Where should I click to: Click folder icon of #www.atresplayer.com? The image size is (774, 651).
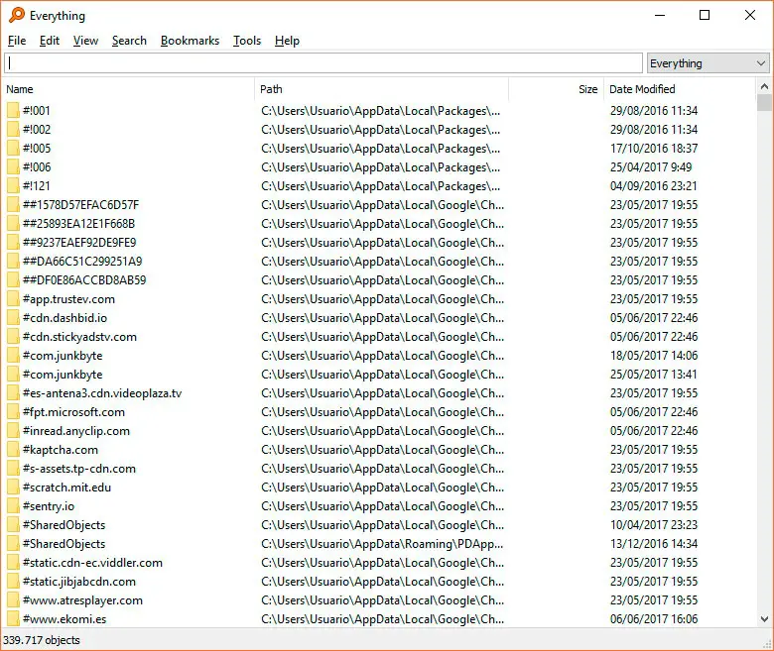(13, 599)
